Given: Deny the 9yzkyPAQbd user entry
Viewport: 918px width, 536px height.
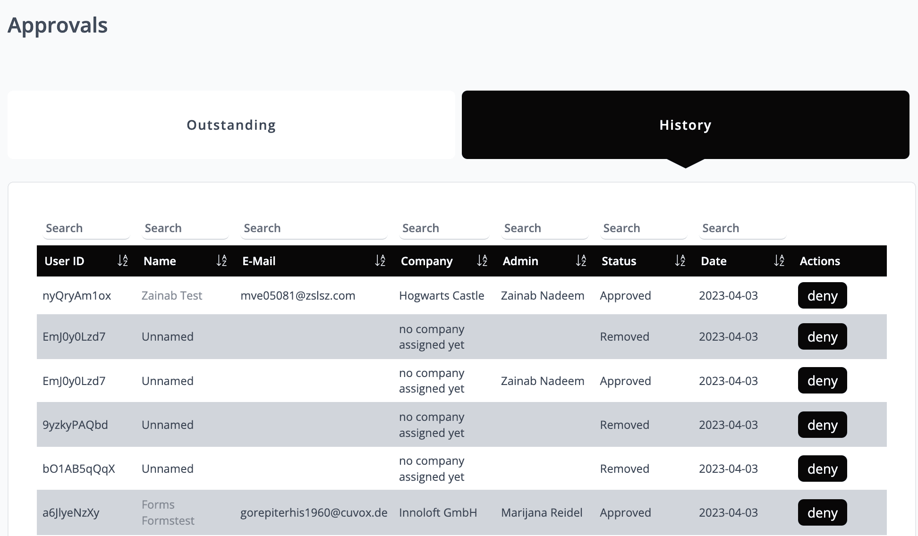Looking at the screenshot, I should click(x=822, y=425).
